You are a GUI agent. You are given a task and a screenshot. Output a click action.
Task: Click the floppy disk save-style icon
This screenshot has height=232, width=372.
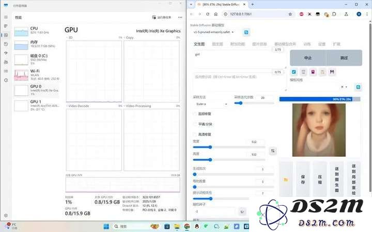point(332,72)
